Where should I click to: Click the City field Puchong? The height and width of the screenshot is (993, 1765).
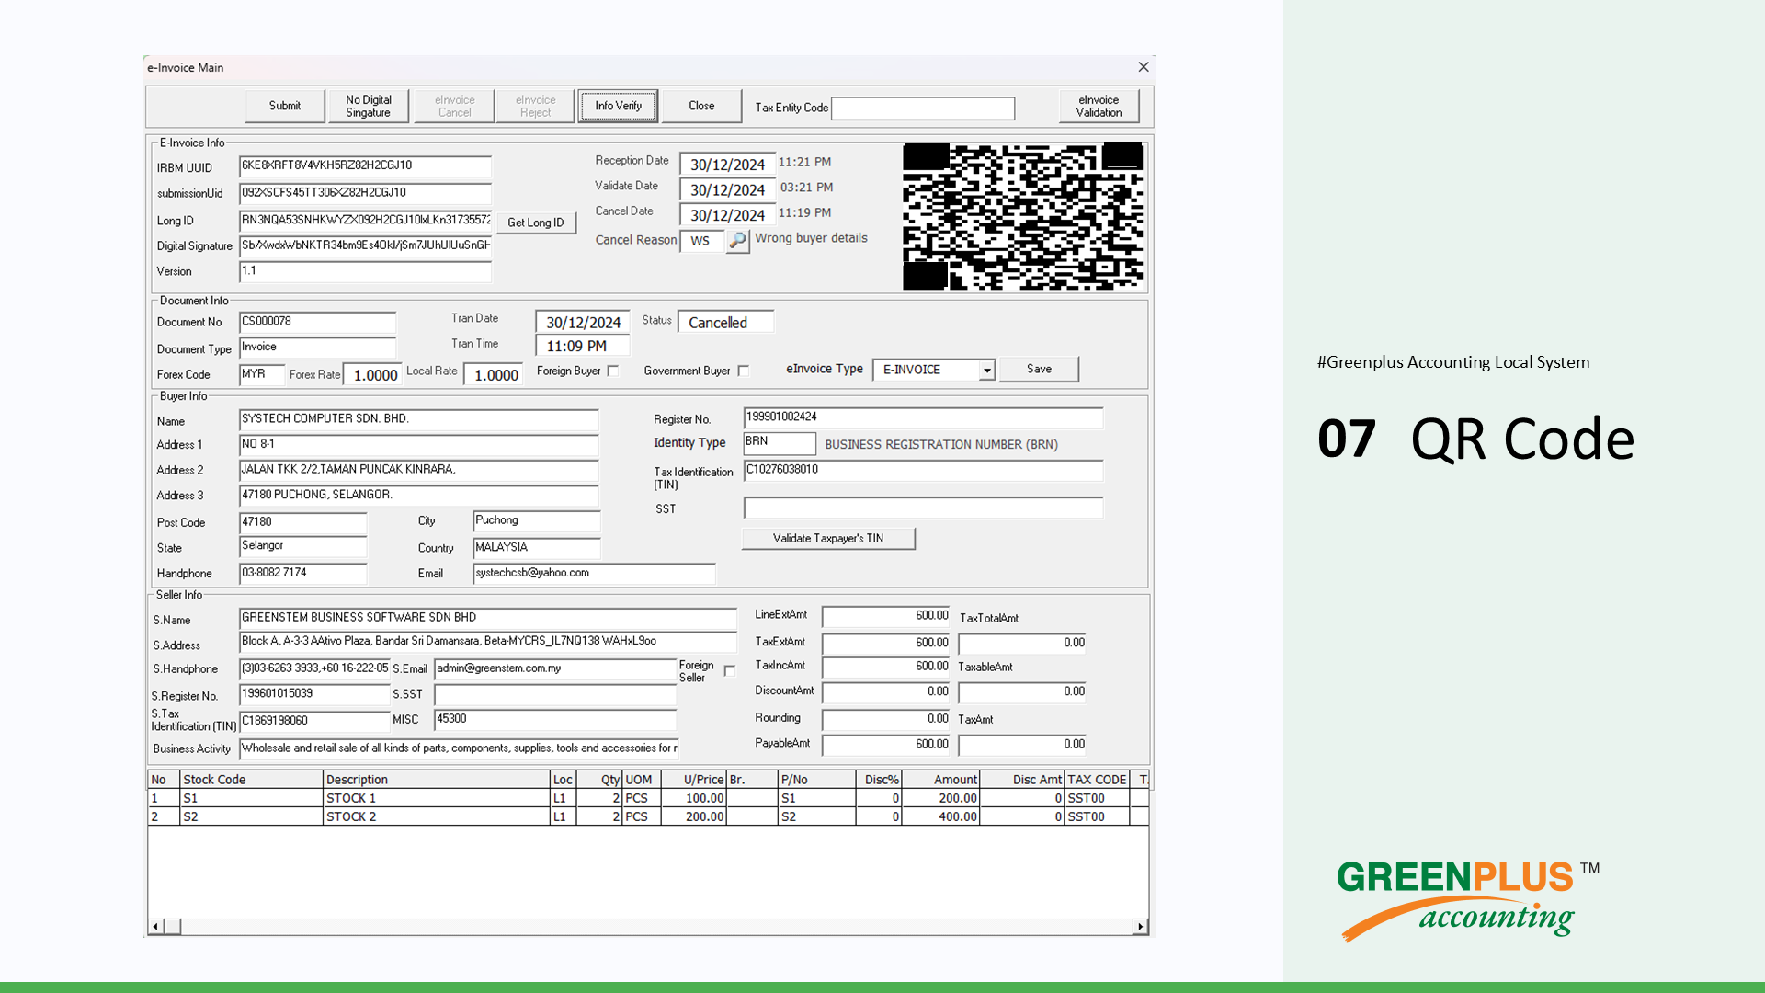click(x=537, y=520)
